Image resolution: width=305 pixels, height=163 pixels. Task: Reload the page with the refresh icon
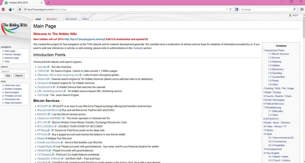point(230,9)
